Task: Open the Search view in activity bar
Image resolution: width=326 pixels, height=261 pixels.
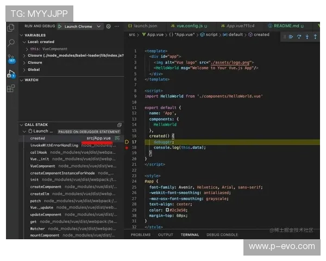Action: (x=11, y=42)
